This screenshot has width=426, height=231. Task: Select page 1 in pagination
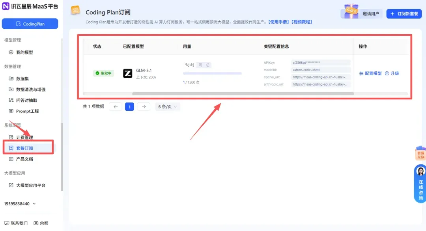tap(130, 107)
